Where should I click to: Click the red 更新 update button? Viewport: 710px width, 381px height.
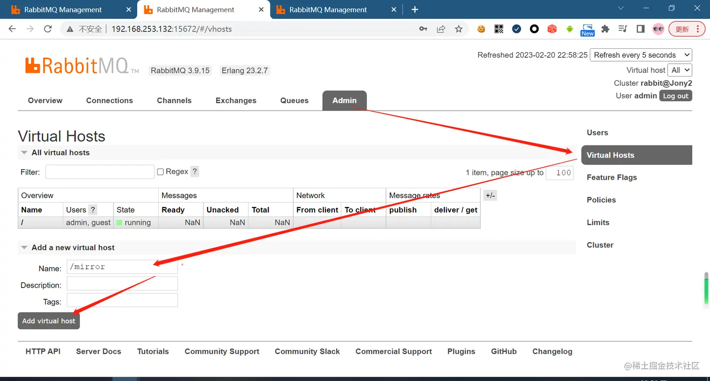[687, 29]
